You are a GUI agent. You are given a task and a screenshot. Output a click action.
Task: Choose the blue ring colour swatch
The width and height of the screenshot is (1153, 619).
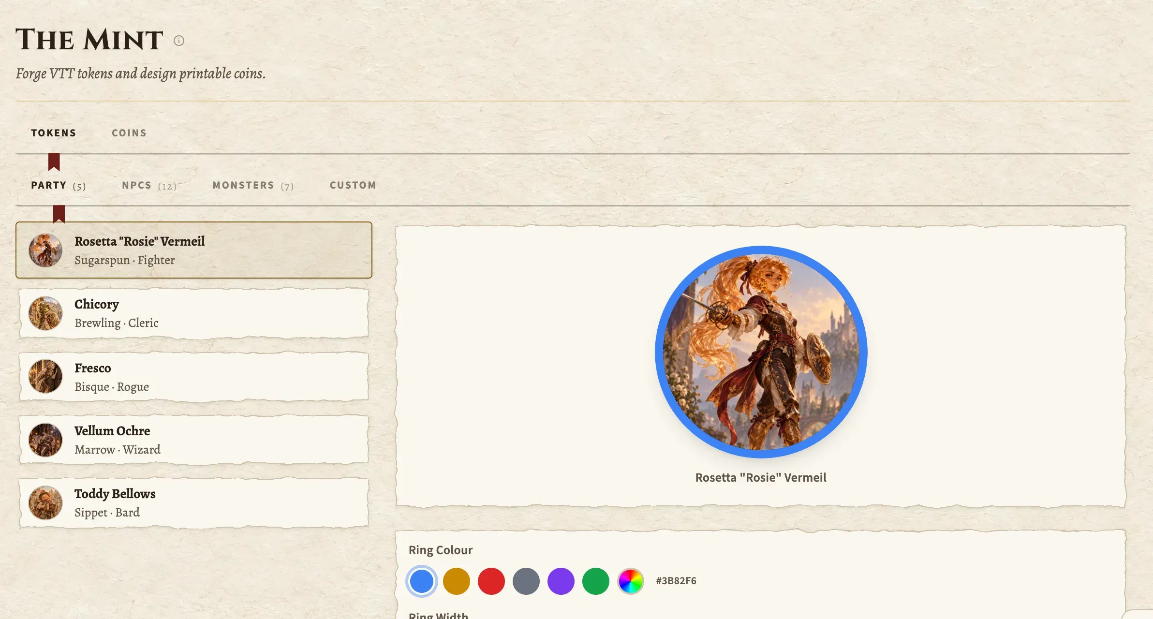422,581
